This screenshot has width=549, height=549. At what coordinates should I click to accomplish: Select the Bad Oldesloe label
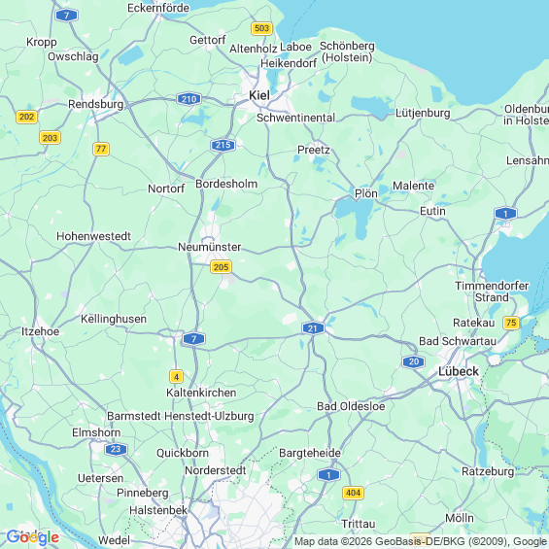tap(351, 406)
